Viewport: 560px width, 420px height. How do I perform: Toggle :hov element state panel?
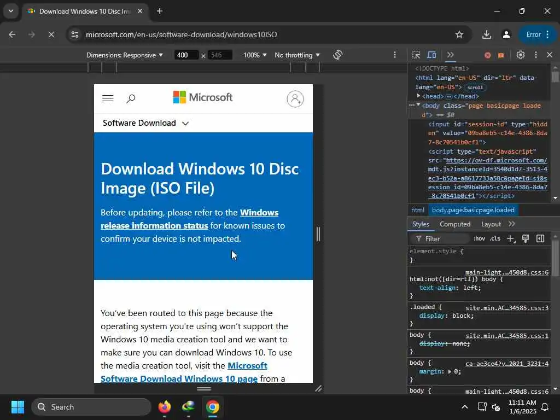tap(479, 238)
